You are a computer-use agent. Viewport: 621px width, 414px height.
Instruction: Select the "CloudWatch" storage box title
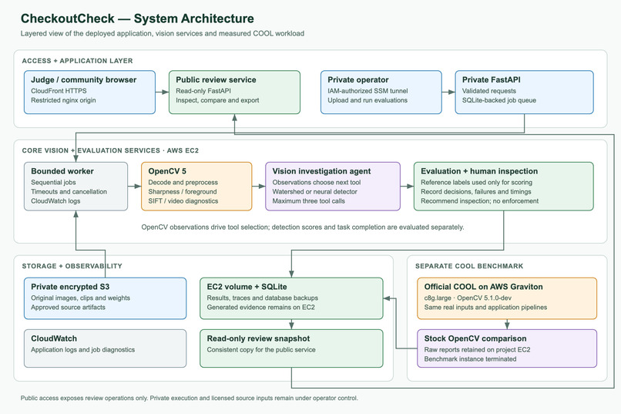(x=54, y=338)
